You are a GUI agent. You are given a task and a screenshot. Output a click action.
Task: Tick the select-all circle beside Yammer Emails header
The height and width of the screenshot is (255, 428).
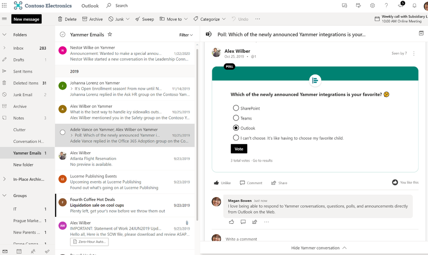pyautogui.click(x=63, y=34)
